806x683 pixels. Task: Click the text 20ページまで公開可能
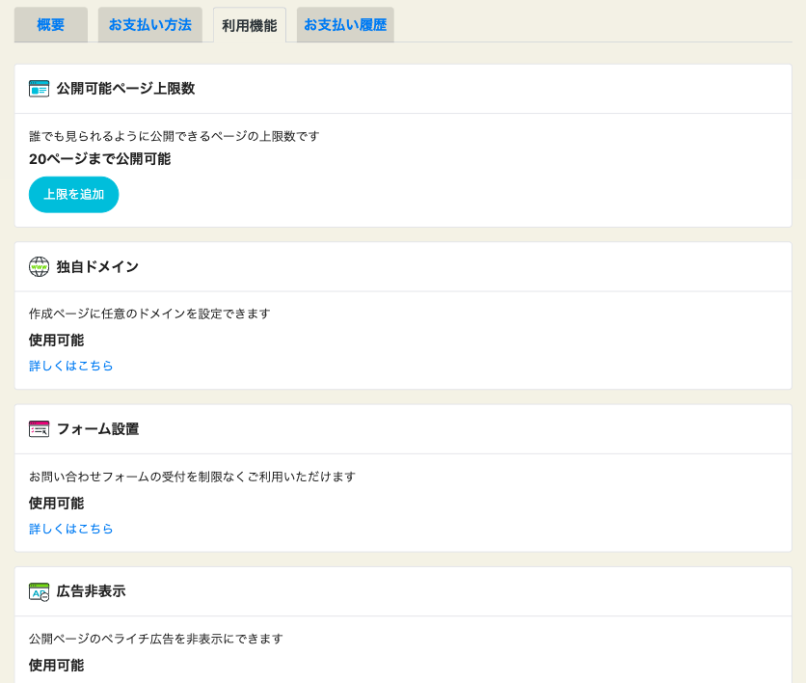coord(99,159)
